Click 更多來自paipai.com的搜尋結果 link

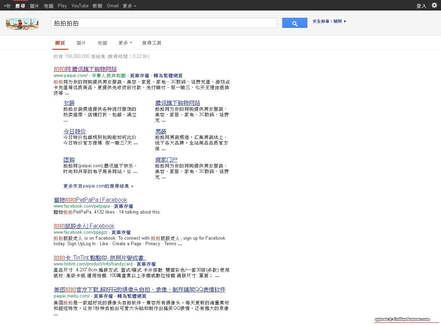coord(98,186)
